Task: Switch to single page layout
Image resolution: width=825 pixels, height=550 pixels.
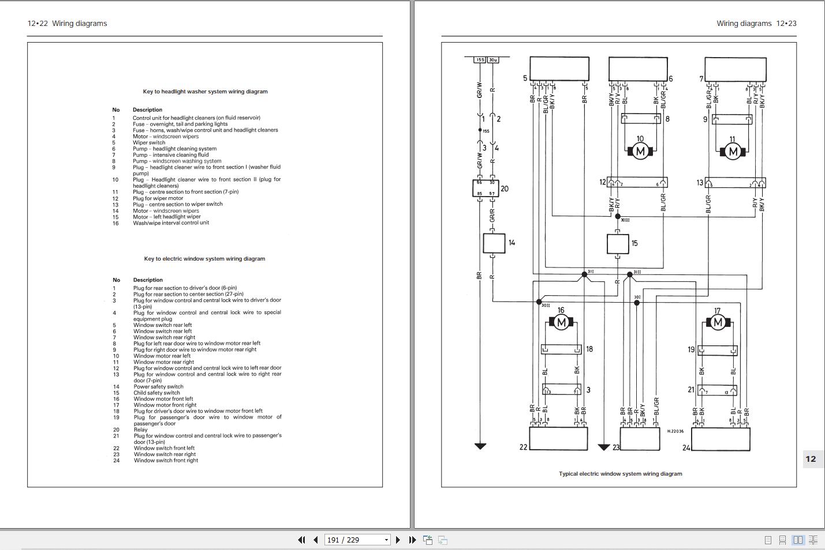Action: [768, 540]
